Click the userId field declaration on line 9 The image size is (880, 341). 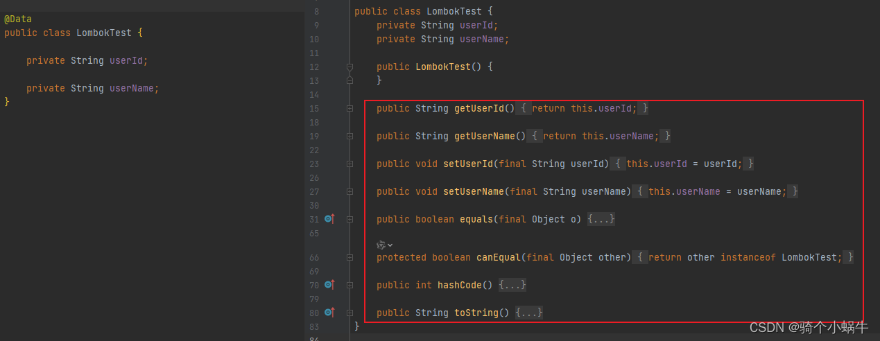pyautogui.click(x=476, y=25)
